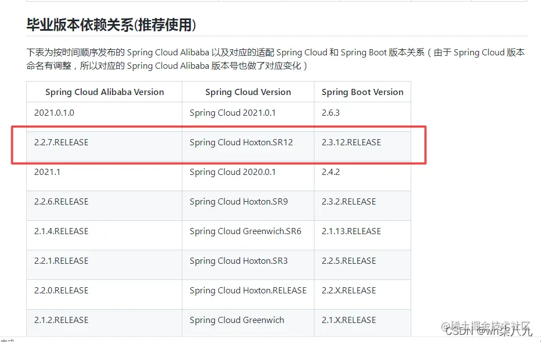Select the Spring Boot Version column header
The width and height of the screenshot is (541, 342).
(x=363, y=92)
